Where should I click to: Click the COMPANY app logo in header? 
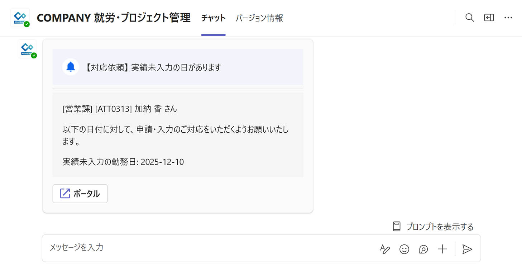click(20, 18)
